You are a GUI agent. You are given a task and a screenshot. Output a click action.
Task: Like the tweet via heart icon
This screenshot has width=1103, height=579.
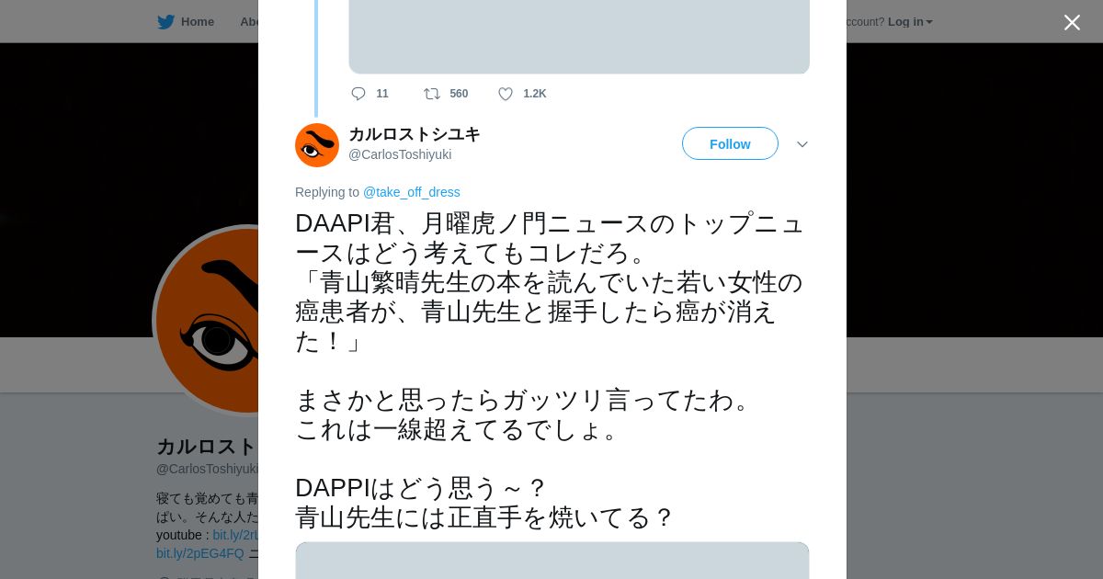[x=506, y=94]
